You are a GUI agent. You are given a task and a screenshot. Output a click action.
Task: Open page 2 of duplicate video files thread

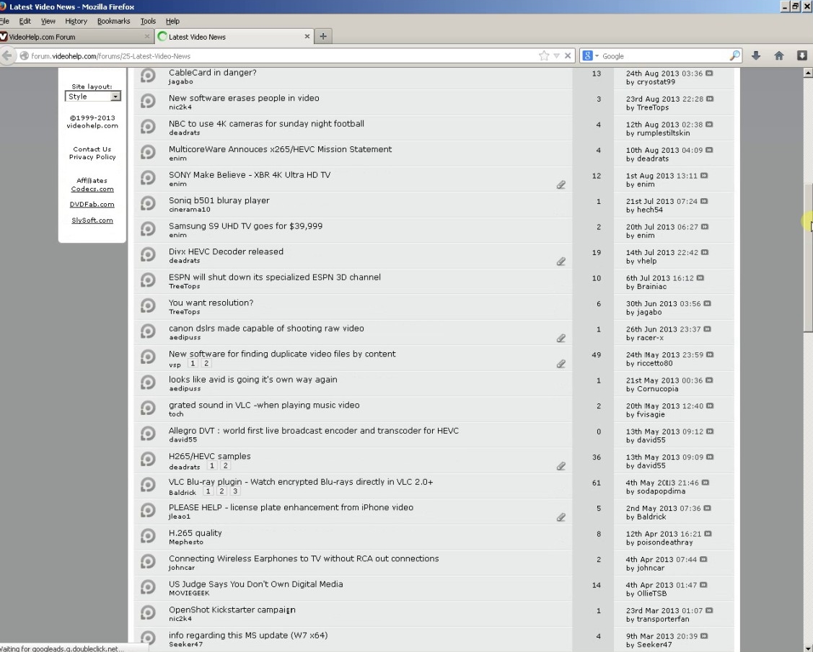pyautogui.click(x=206, y=364)
